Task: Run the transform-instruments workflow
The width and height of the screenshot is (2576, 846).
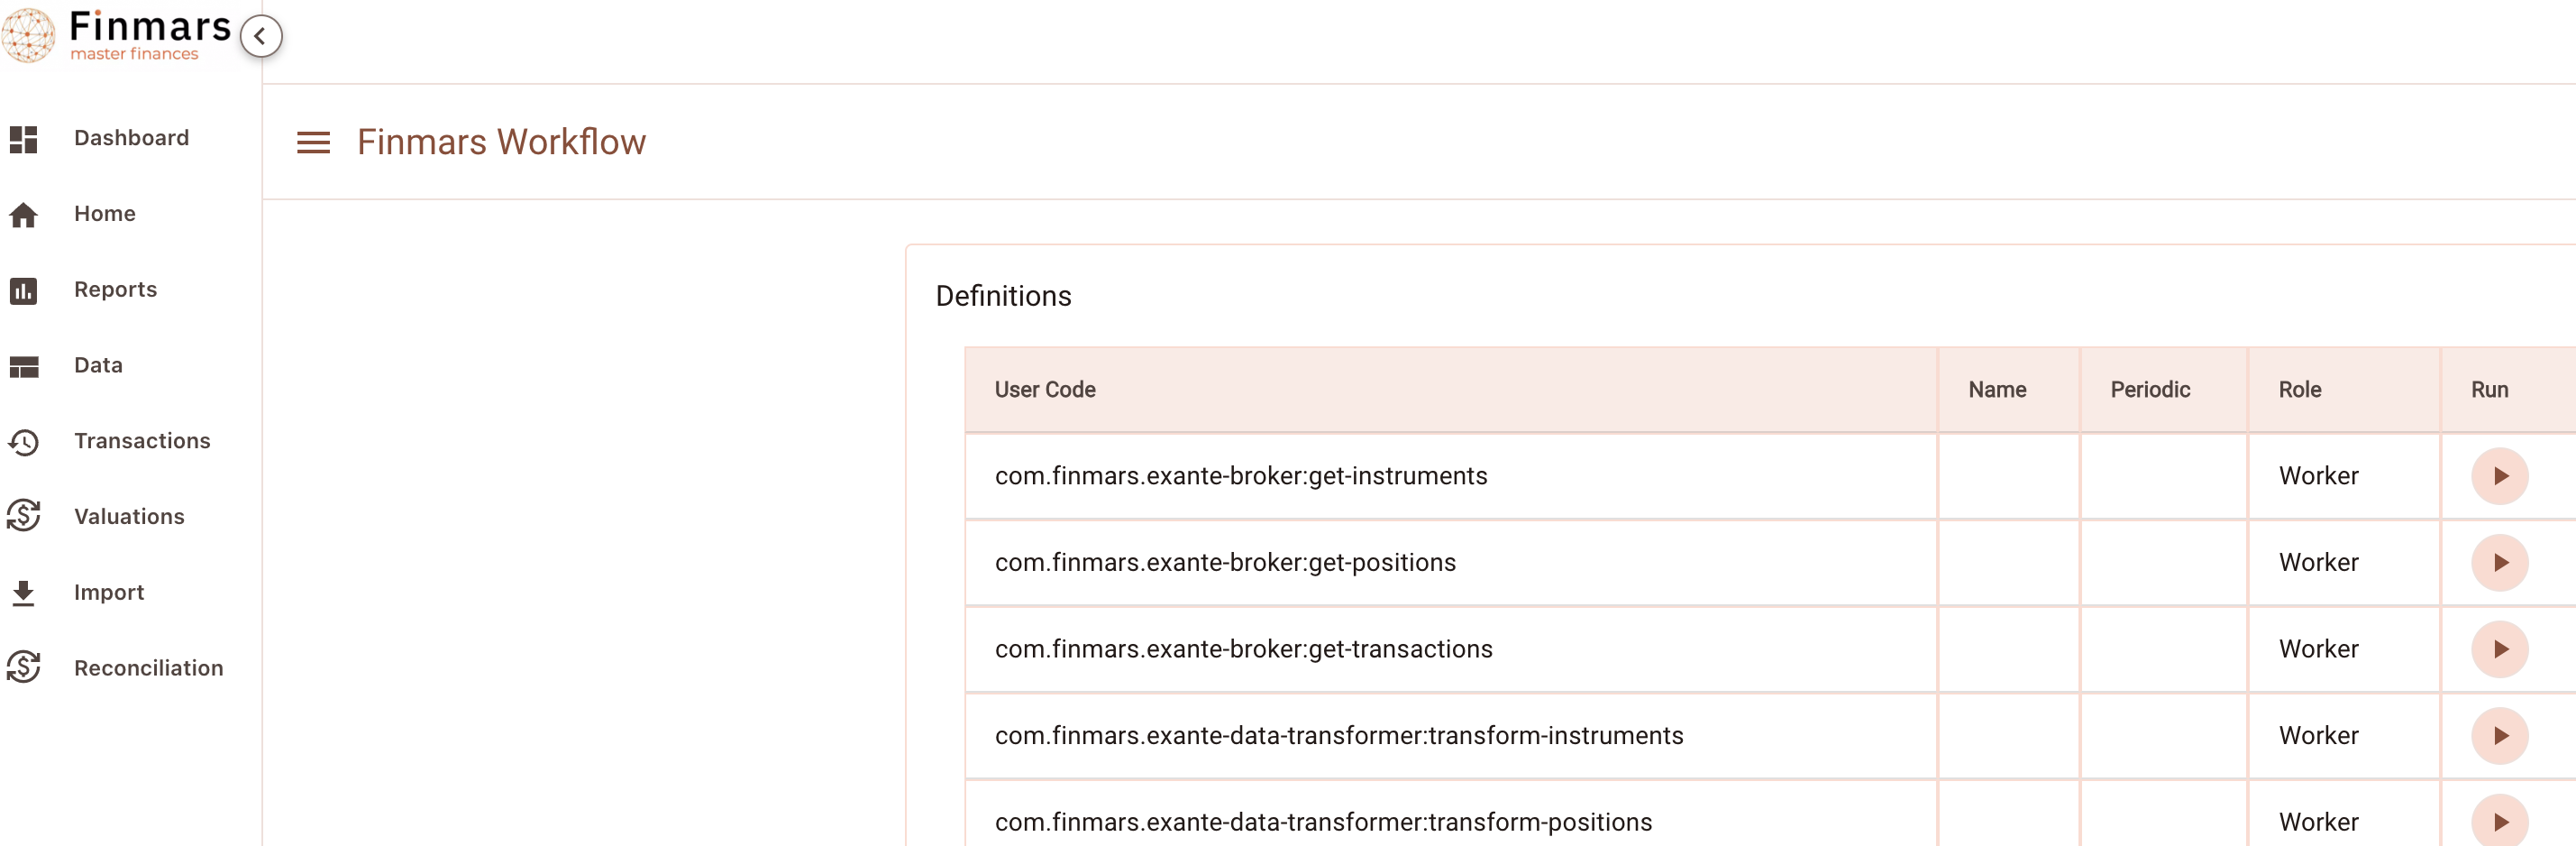Action: coord(2499,736)
